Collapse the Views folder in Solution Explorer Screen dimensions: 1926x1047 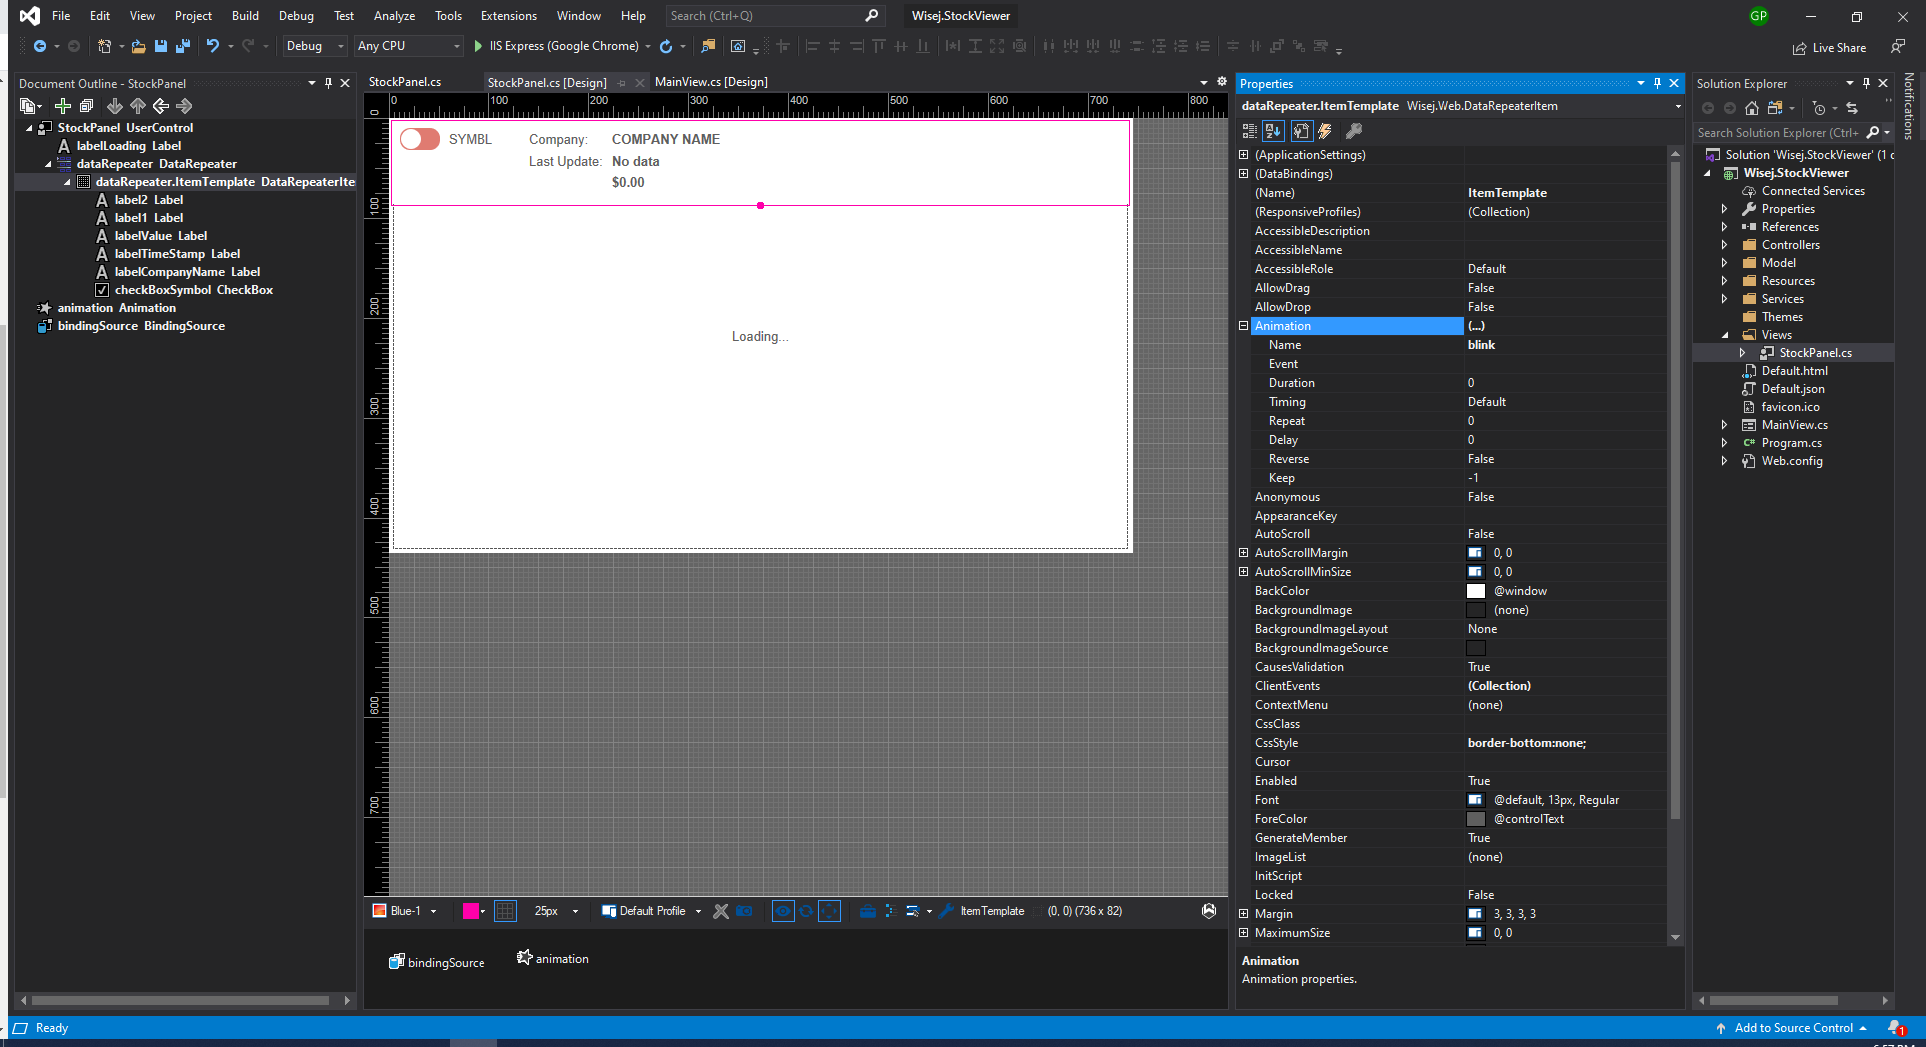[x=1725, y=335]
